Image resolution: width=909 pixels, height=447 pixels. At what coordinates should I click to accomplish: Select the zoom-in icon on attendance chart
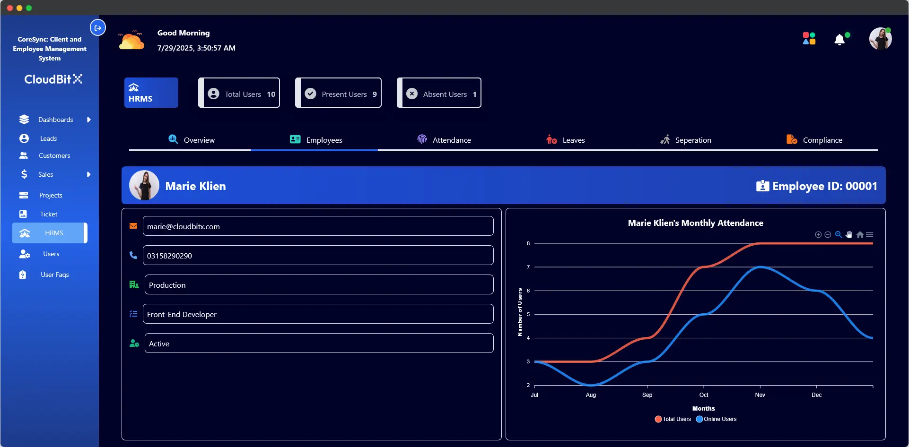tap(818, 234)
